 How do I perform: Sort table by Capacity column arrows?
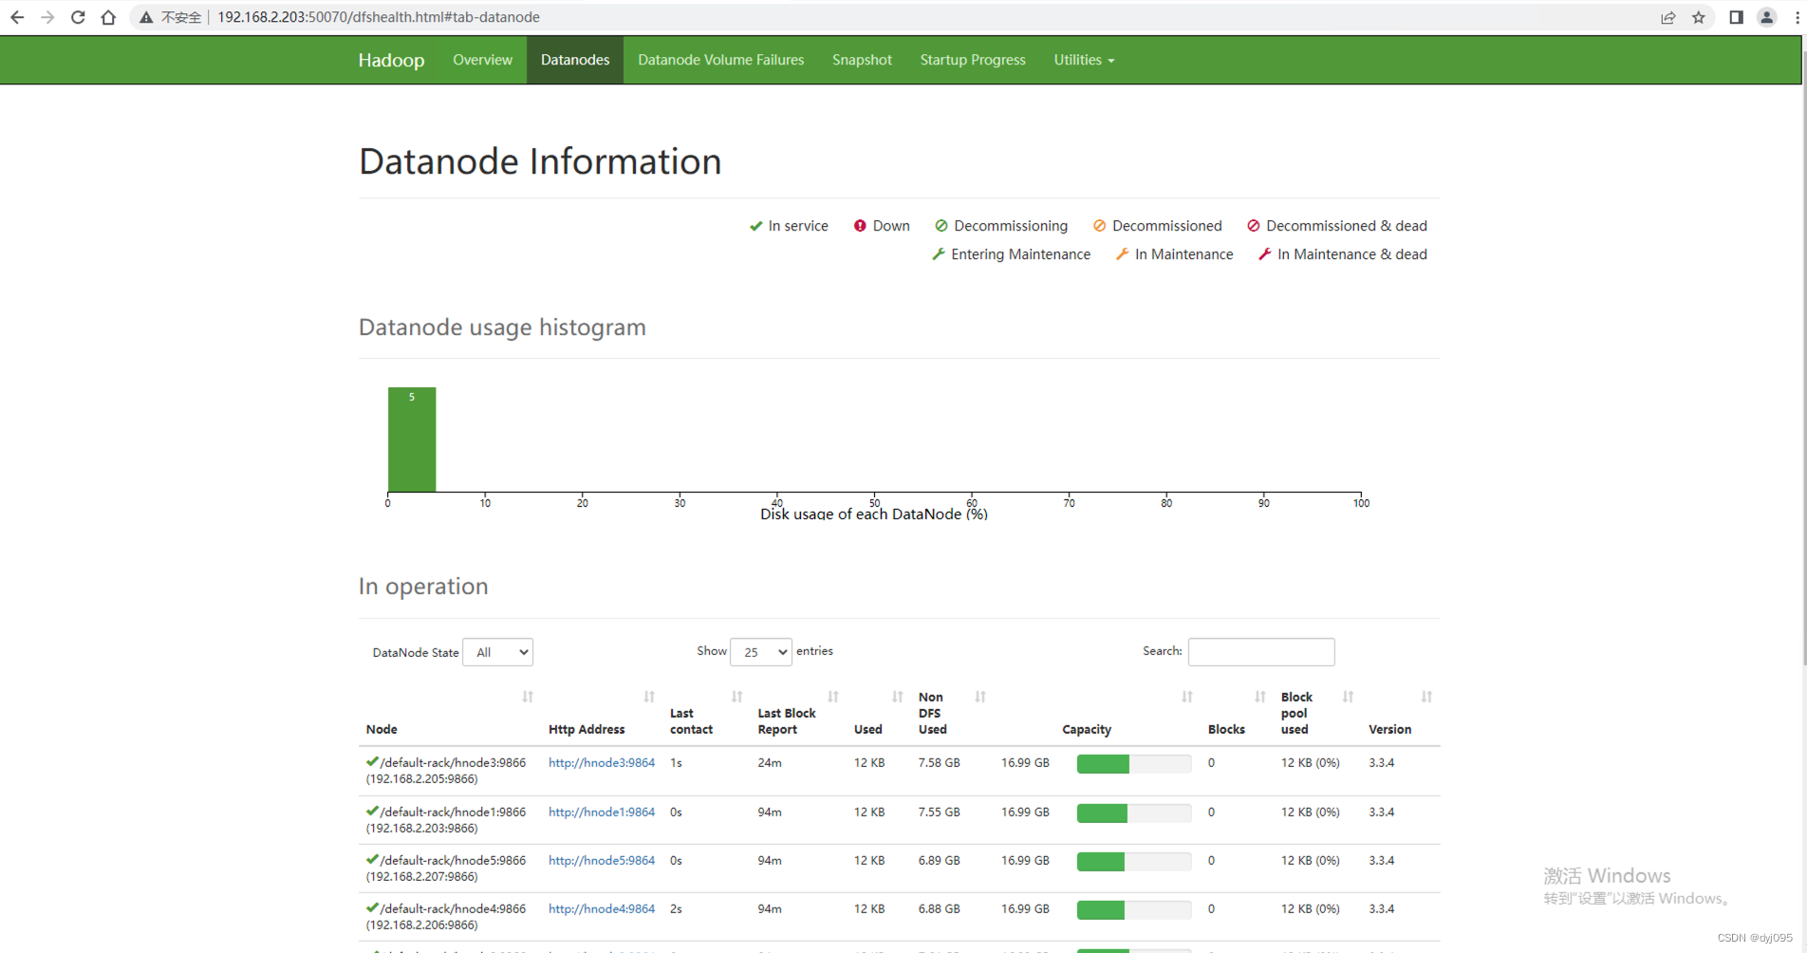[x=1187, y=697]
